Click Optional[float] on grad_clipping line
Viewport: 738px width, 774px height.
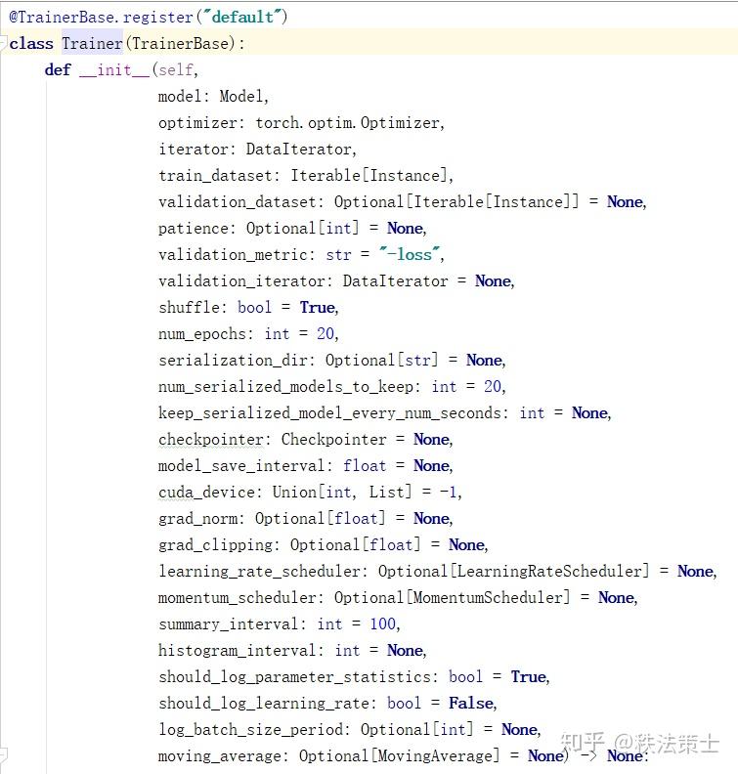tap(356, 545)
